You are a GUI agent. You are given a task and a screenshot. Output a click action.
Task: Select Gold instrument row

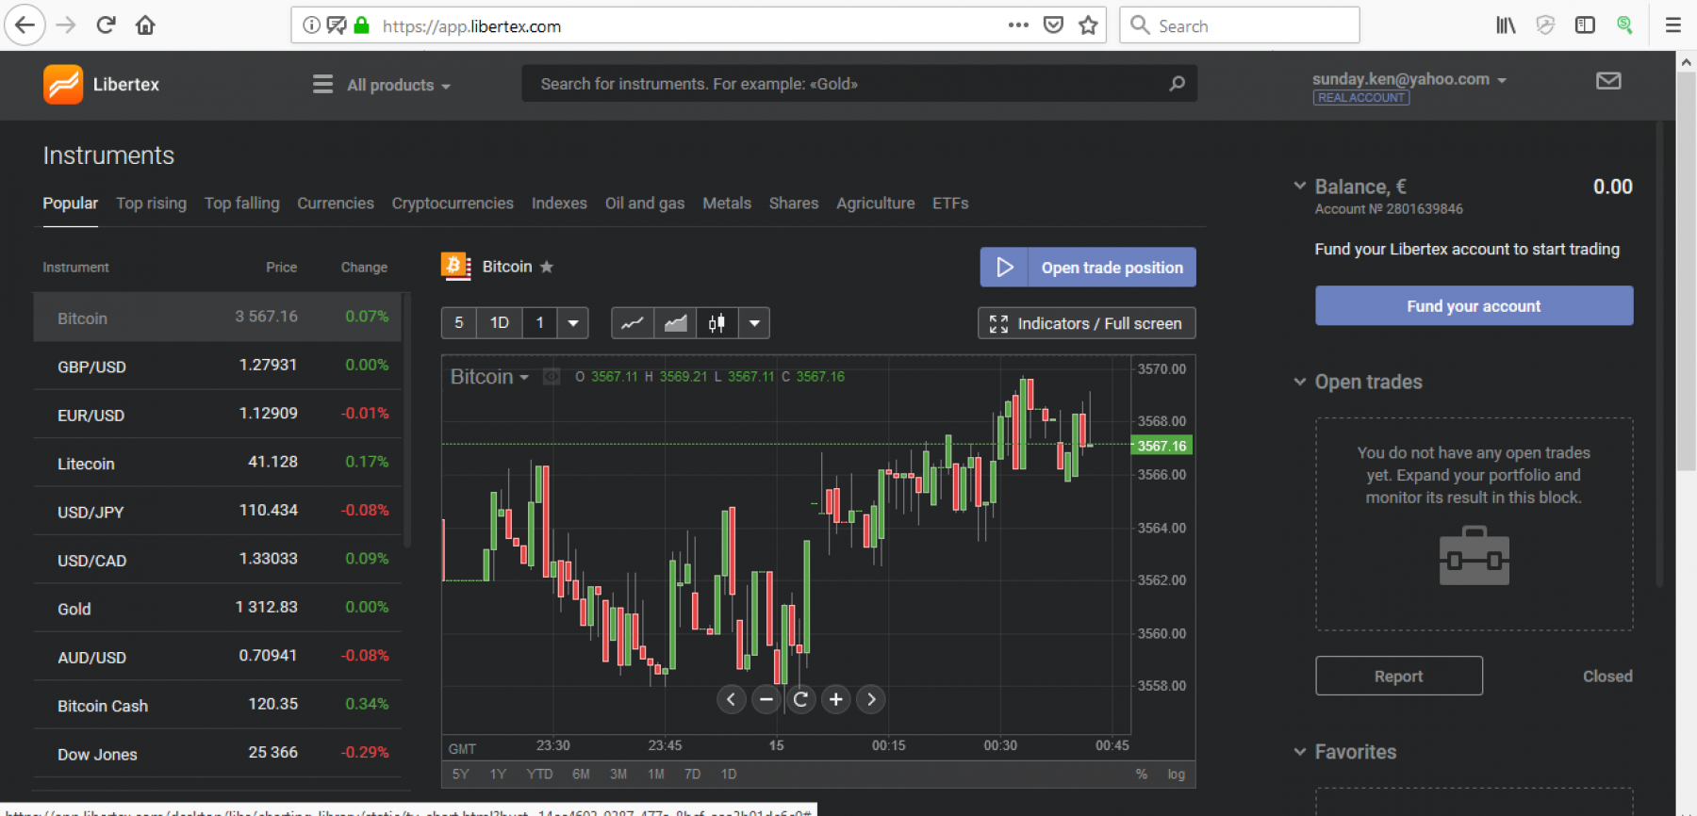click(x=218, y=608)
